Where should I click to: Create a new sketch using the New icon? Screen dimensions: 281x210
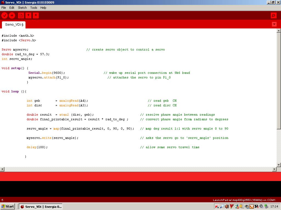coord(21,16)
